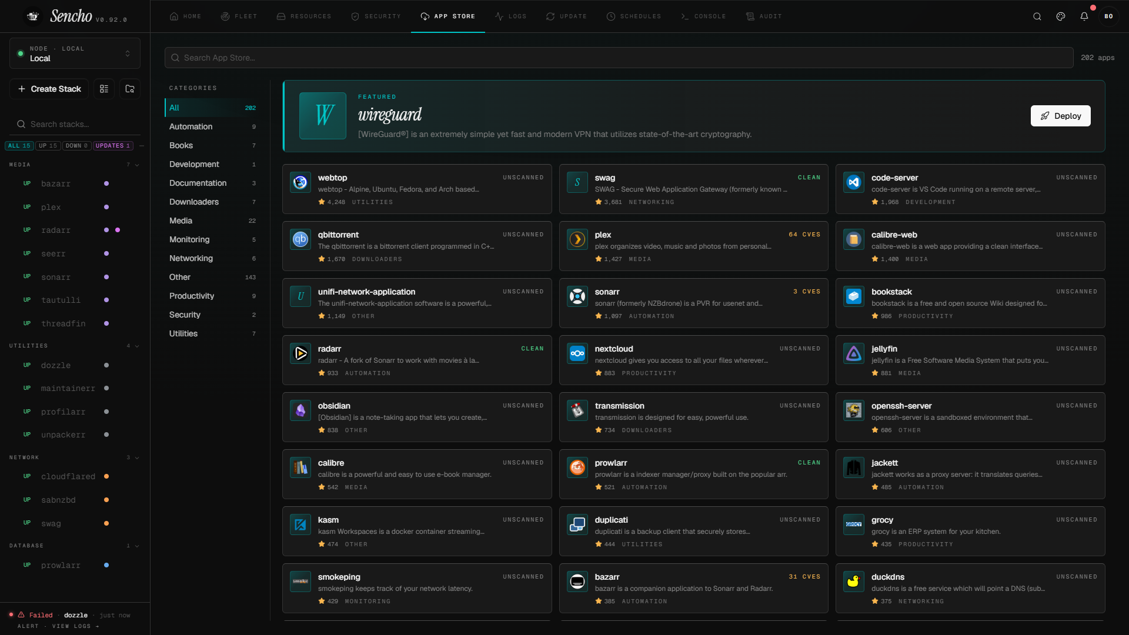Open the Security tab
Viewport: 1129px width, 635px height.
[x=376, y=16]
